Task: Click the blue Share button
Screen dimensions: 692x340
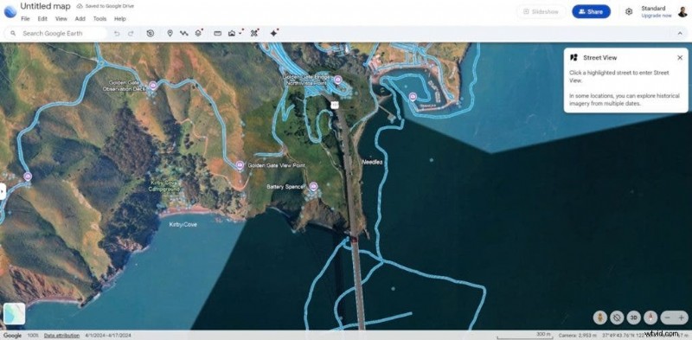Action: [592, 12]
